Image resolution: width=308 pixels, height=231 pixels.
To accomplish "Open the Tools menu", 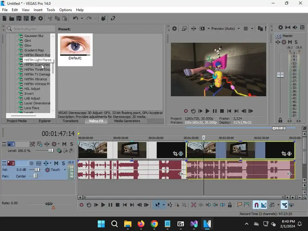I will [x=51, y=10].
